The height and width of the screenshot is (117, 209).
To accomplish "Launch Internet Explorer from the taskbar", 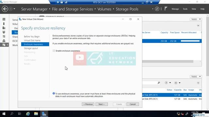I will (x=28, y=114).
